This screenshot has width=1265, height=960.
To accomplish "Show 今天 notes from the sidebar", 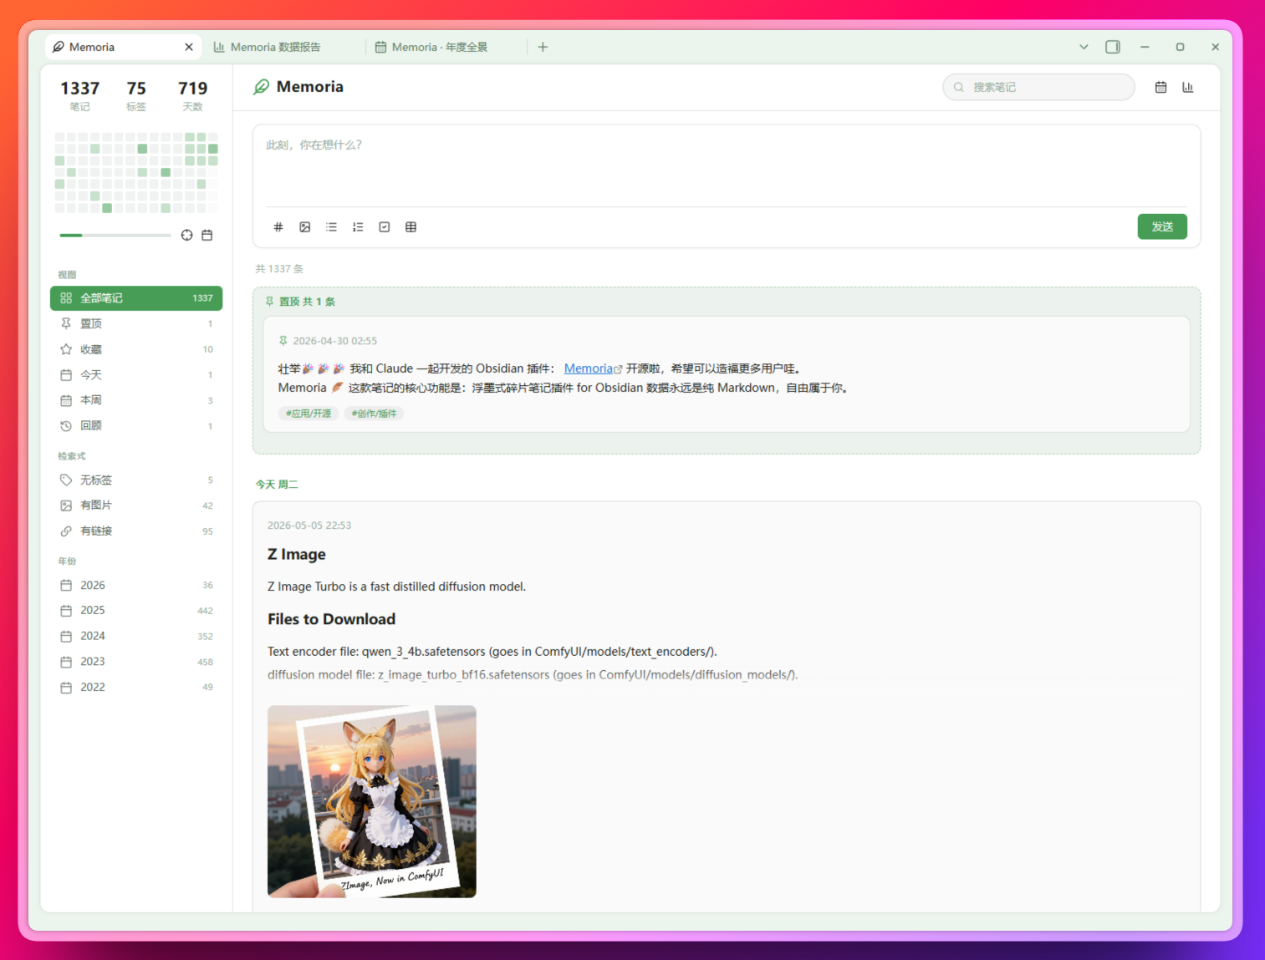I will (136, 375).
